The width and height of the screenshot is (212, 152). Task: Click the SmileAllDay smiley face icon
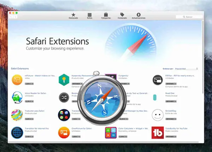(158, 115)
